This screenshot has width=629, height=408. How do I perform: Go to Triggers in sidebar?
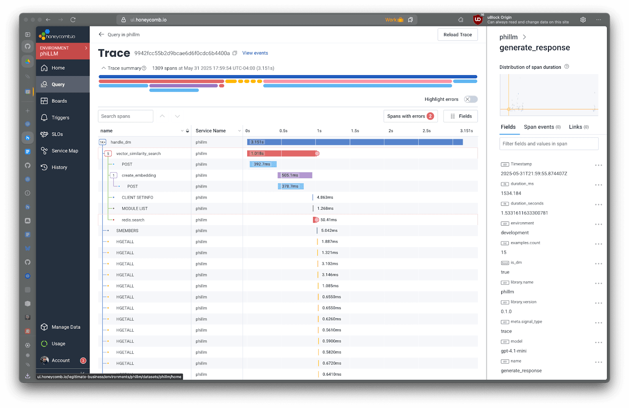click(60, 118)
